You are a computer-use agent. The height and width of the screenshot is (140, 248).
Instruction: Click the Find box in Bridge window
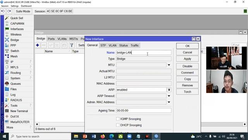[239, 45]
